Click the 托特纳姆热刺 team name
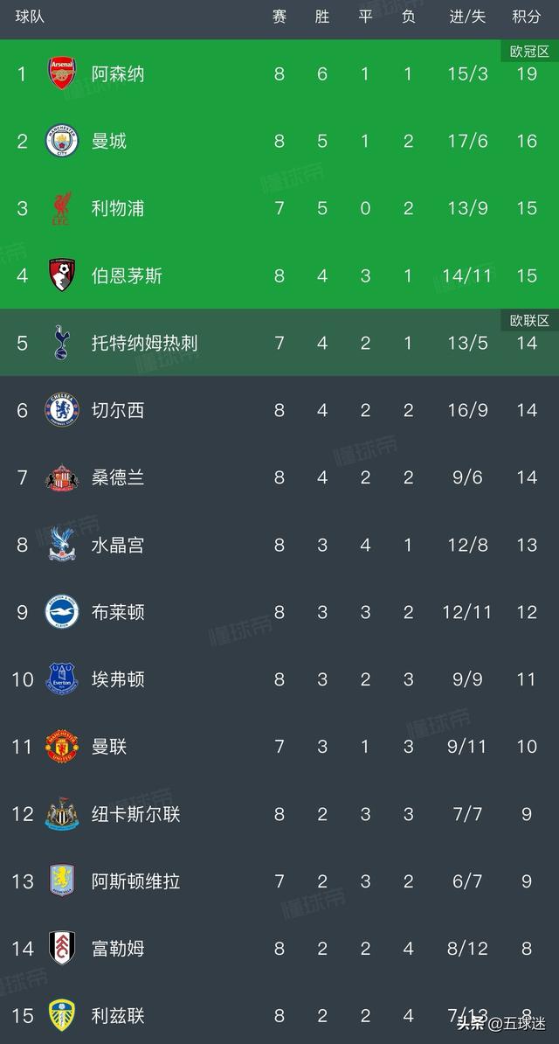This screenshot has width=559, height=1044. pyautogui.click(x=144, y=343)
